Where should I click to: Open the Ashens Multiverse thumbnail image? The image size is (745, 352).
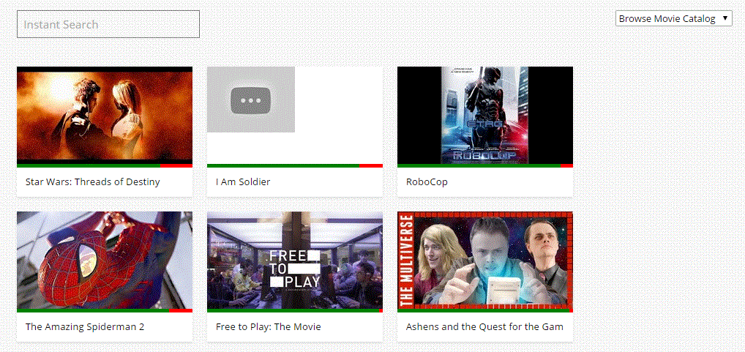[485, 261]
